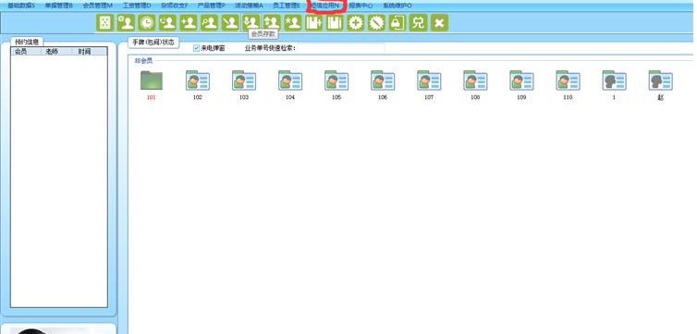
Task: Click the dice-like grid toolbar icon
Action: [104, 23]
